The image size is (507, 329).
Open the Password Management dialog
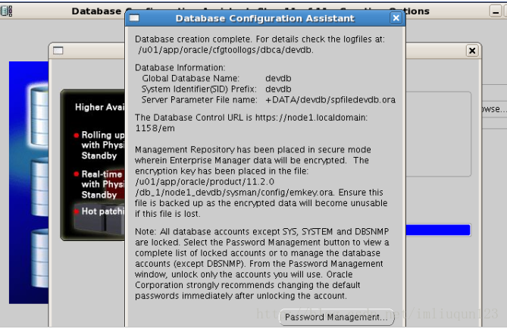coord(336,317)
